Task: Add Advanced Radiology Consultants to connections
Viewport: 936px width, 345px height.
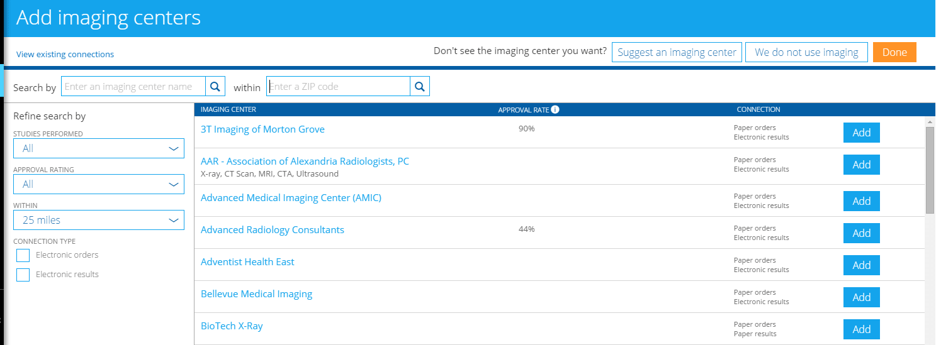Action: [861, 233]
